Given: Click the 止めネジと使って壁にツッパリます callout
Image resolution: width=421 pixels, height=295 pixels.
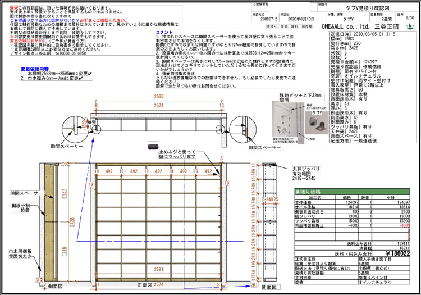Looking at the screenshot, I should pos(177,154).
